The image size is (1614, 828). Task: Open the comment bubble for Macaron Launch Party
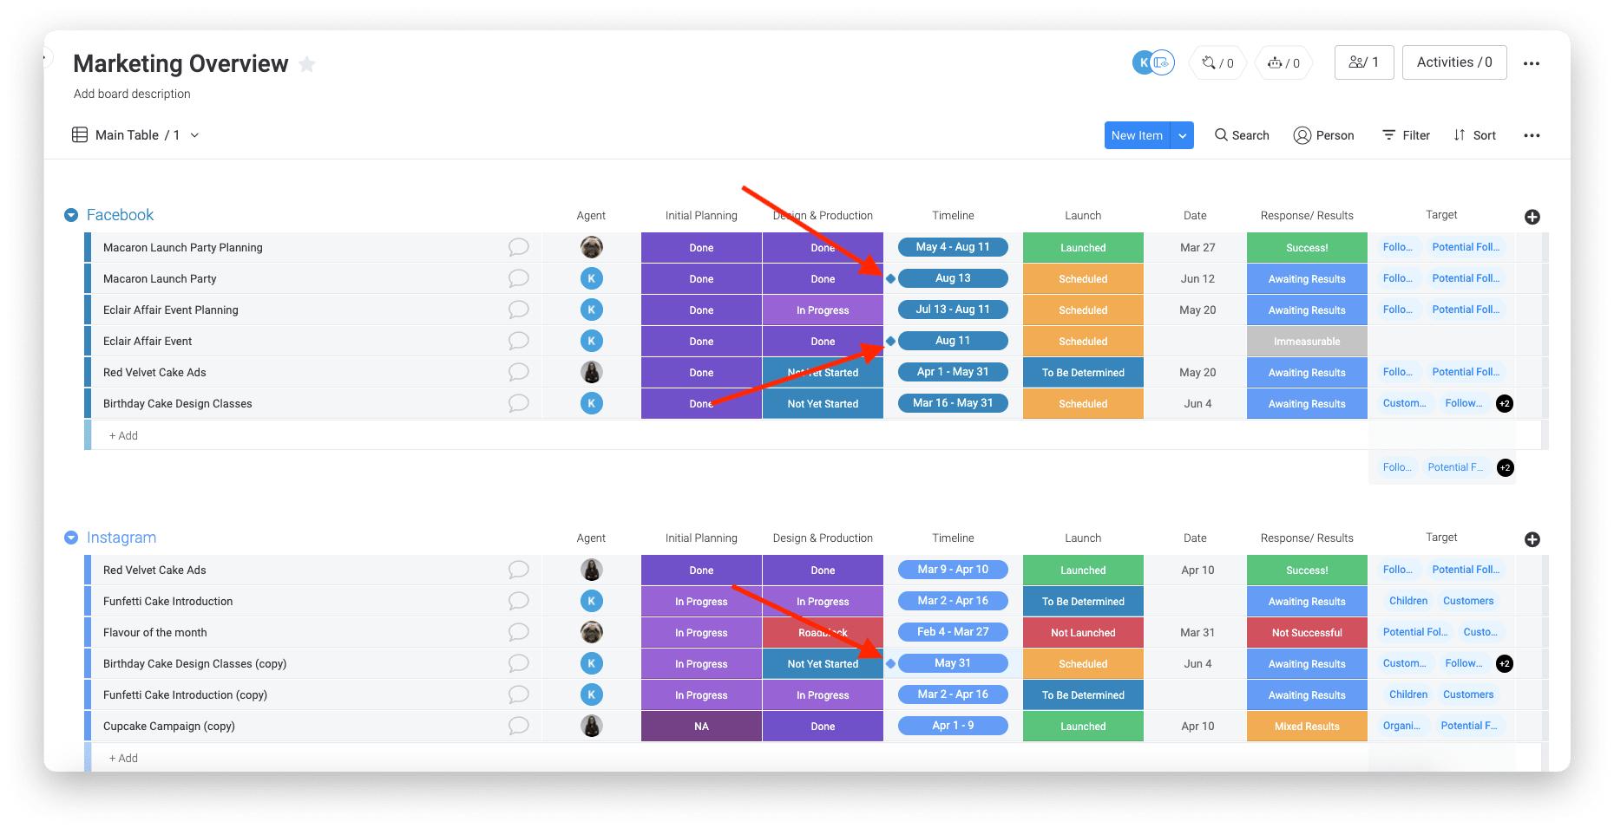[518, 278]
